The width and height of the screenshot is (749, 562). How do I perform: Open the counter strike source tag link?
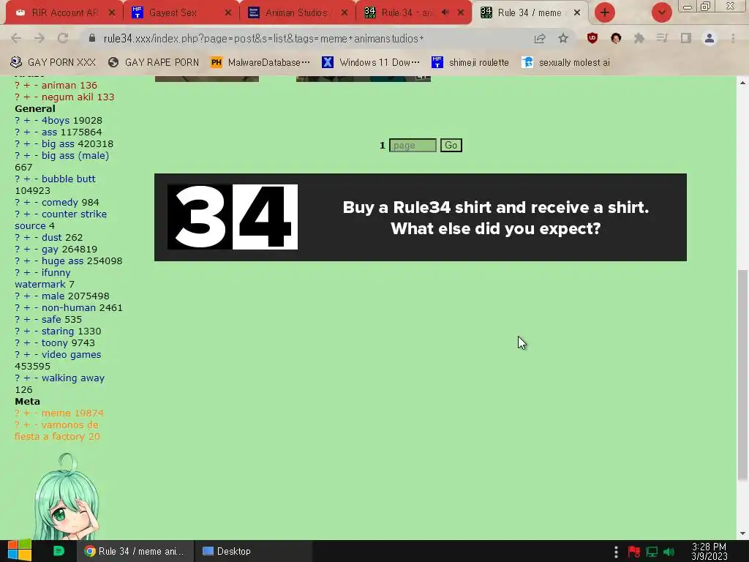[x=61, y=220]
